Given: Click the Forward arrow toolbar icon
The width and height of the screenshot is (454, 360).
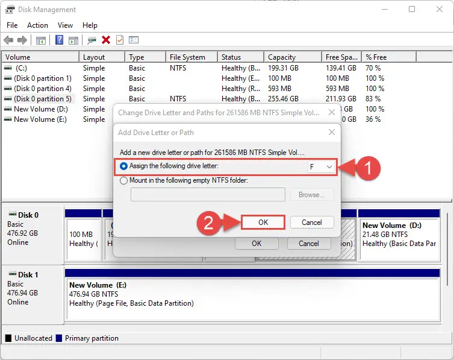Looking at the screenshot, I should [22, 40].
